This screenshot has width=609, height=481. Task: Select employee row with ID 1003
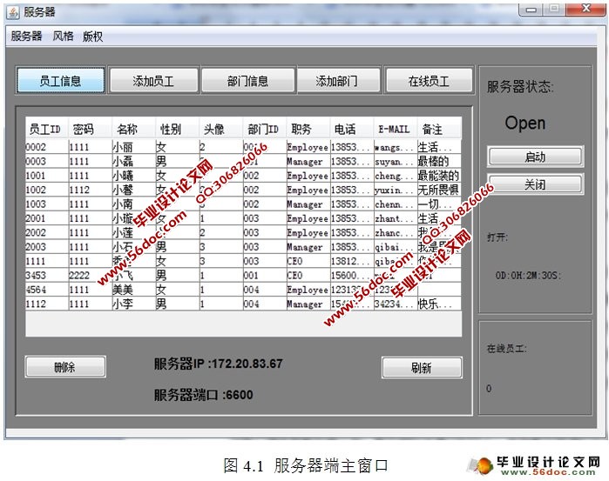244,204
